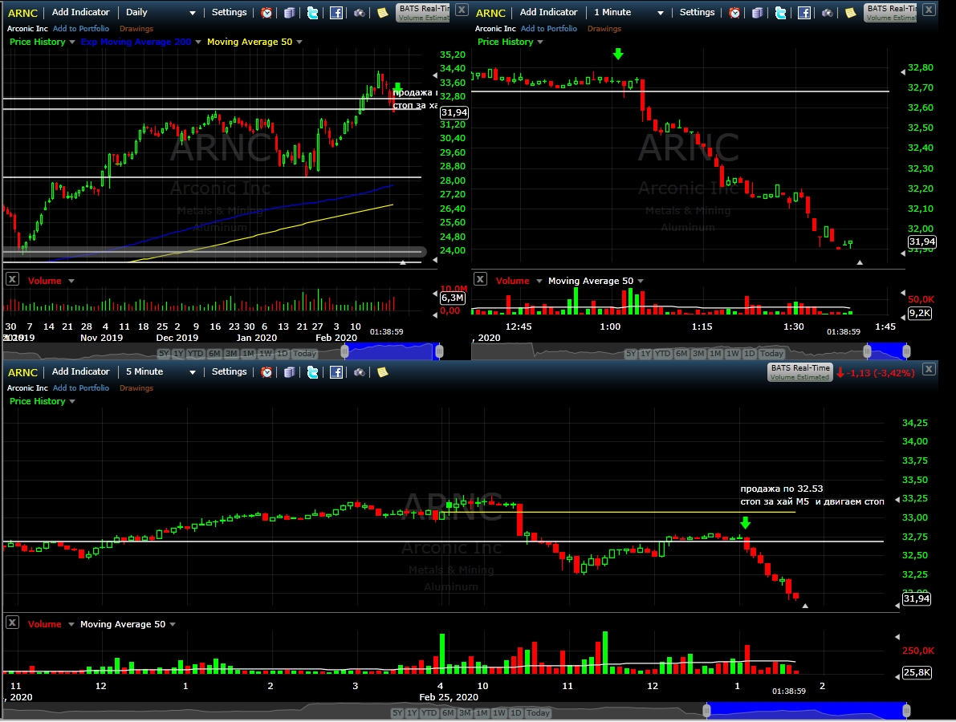Grab left handle of Daily chart range slider
Screen dimensions: 956x722
[x=344, y=351]
